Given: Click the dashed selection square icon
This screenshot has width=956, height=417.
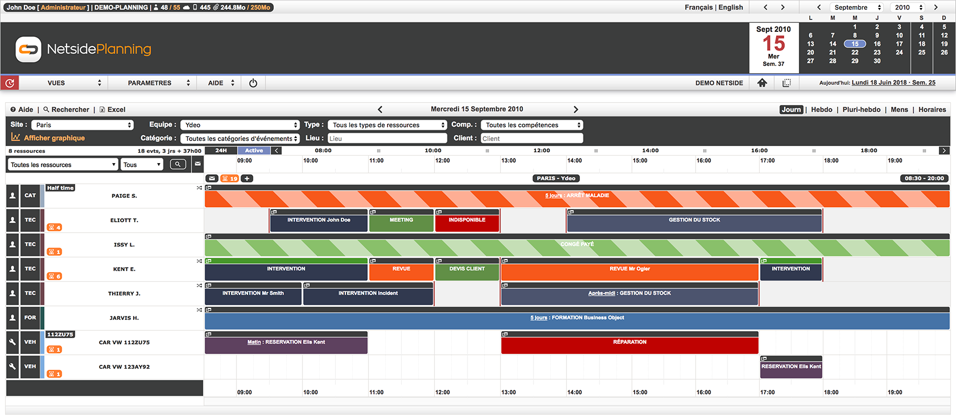Looking at the screenshot, I should click(x=786, y=83).
